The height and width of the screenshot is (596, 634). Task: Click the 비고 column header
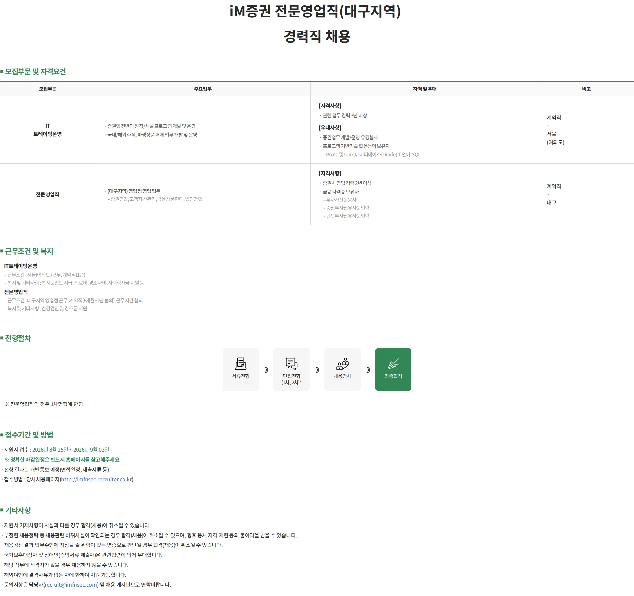(x=586, y=89)
